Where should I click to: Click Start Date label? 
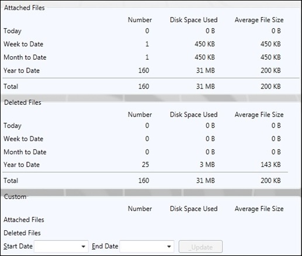coord(18,246)
